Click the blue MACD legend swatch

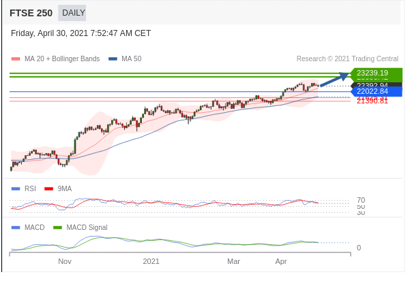(x=16, y=227)
